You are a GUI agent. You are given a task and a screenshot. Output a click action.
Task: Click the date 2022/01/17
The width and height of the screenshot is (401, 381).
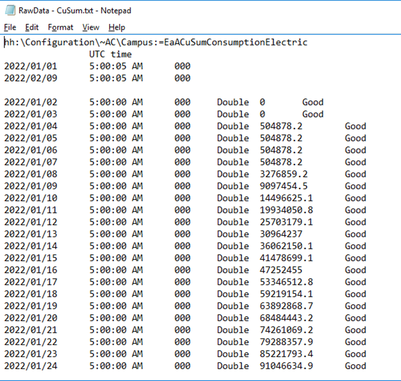pyautogui.click(x=31, y=283)
